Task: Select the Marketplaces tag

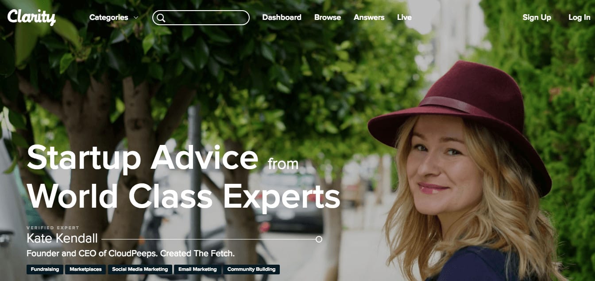Action: pos(86,269)
